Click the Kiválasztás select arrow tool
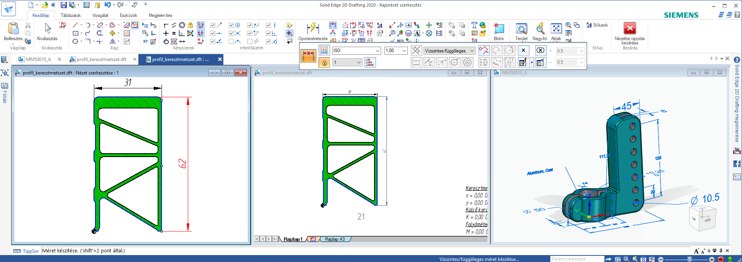The image size is (742, 262). [x=47, y=32]
